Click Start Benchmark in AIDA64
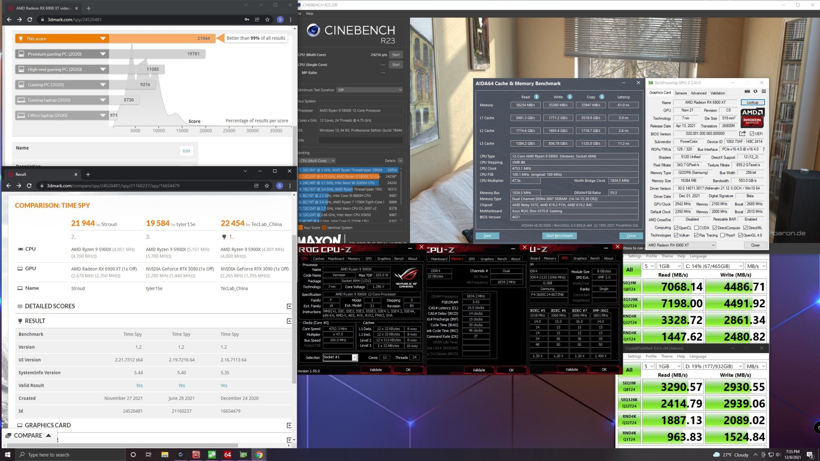The height and width of the screenshot is (461, 820). point(559,236)
